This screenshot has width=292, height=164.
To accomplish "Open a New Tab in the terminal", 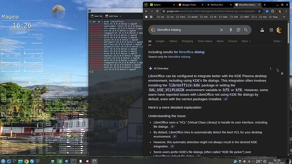I will point(96,16).
